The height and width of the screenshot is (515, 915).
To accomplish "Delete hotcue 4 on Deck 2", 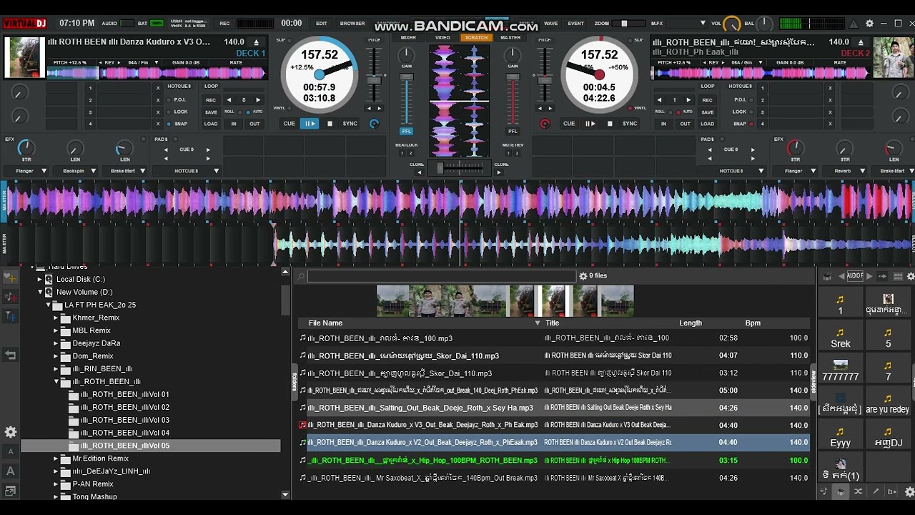I will 830,124.
